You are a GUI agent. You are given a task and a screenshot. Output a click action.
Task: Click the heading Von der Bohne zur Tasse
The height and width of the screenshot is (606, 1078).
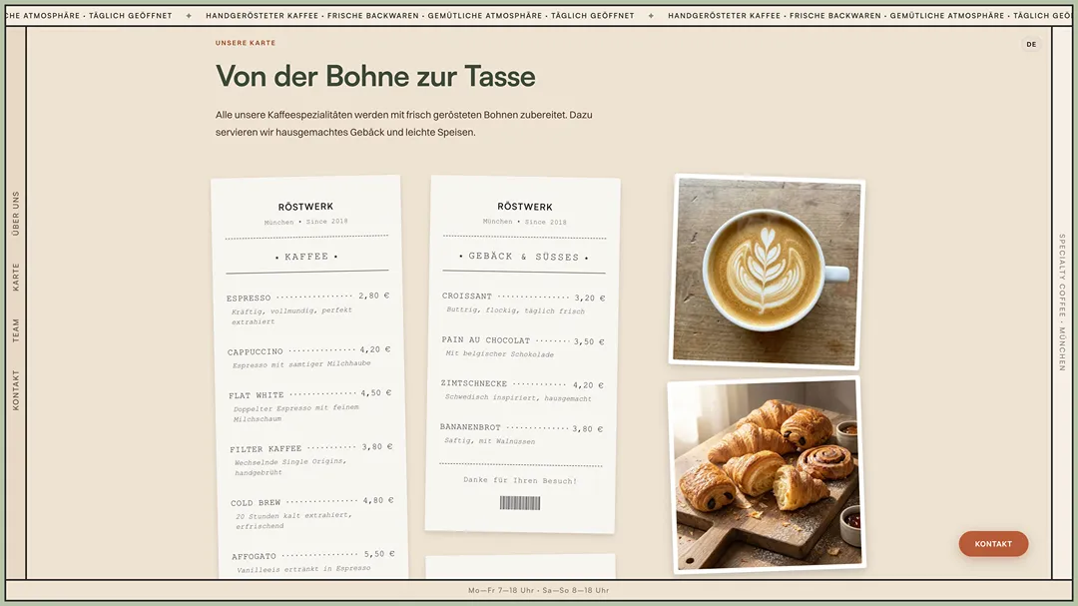pyautogui.click(x=374, y=76)
